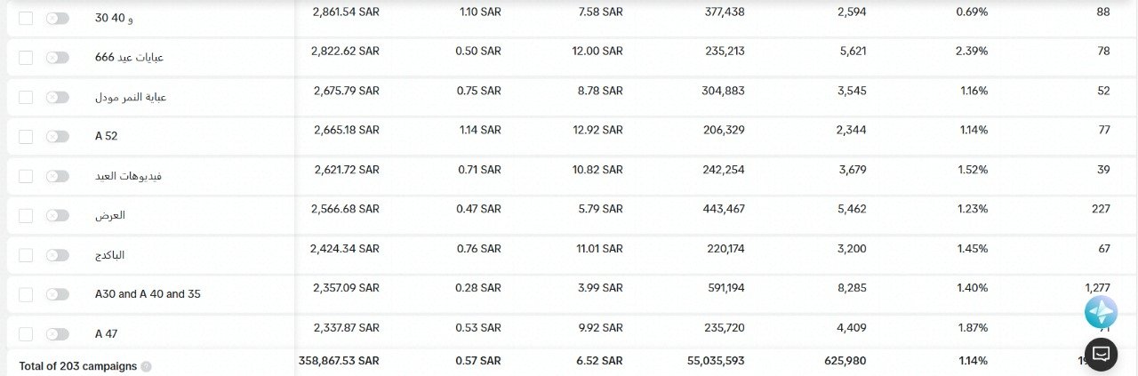This screenshot has width=1138, height=376.
Task: Open the عبايات عيد 666 campaign name
Action: click(130, 58)
